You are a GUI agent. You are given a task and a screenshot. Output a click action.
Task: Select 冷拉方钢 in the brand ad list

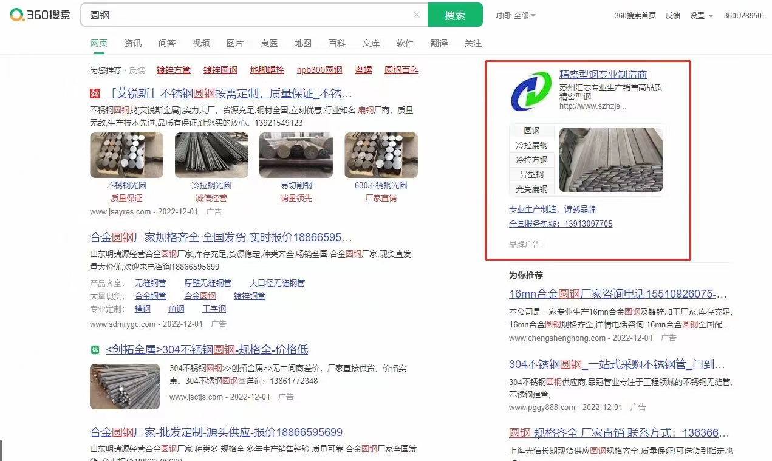(x=531, y=160)
